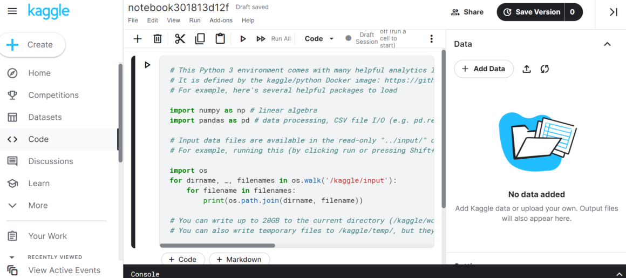Run the current cell from the toolbar
The height and width of the screenshot is (278, 626).
click(x=243, y=39)
